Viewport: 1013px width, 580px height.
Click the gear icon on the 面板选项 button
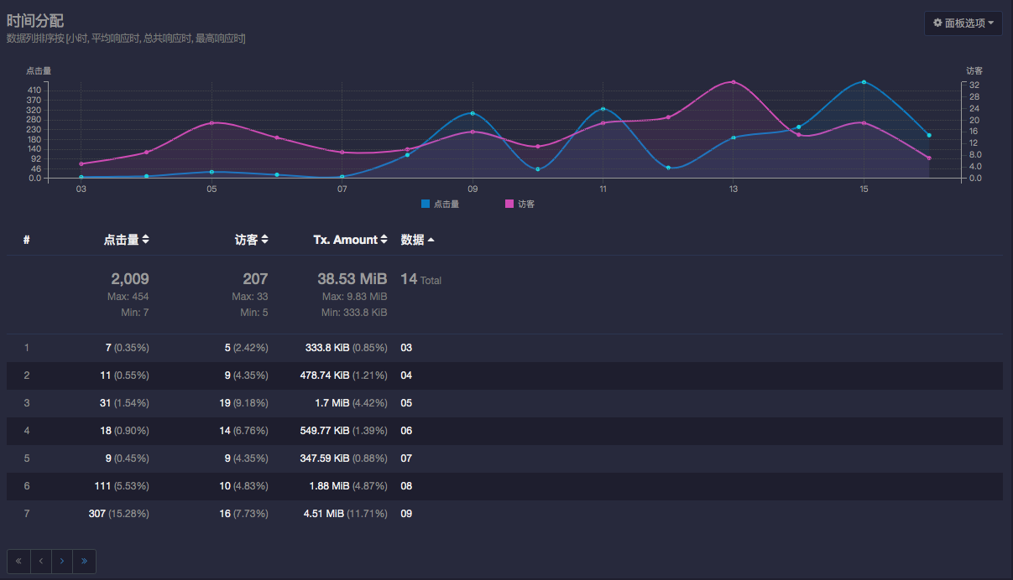(937, 23)
